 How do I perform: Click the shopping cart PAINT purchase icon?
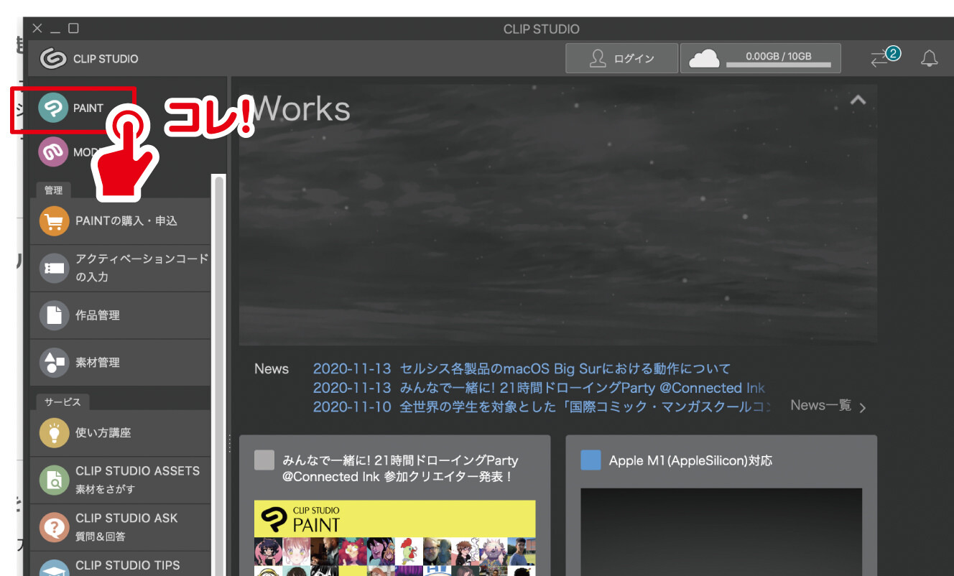tap(54, 221)
